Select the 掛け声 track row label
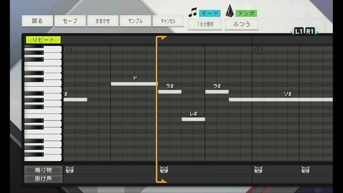Viewport: 343px width, 193px height. pyautogui.click(x=43, y=179)
